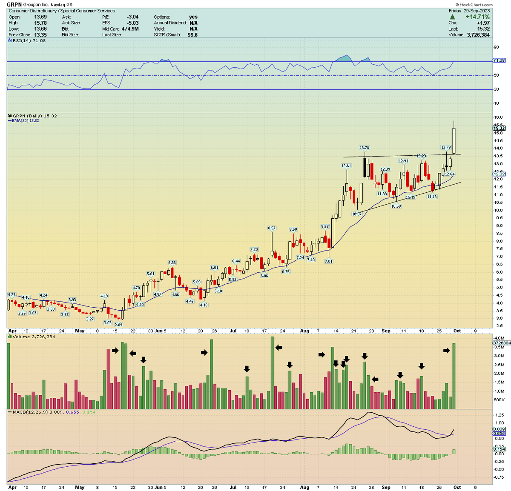Click the 8.57 July spike label
This screenshot has height=491, width=511.
[272, 228]
